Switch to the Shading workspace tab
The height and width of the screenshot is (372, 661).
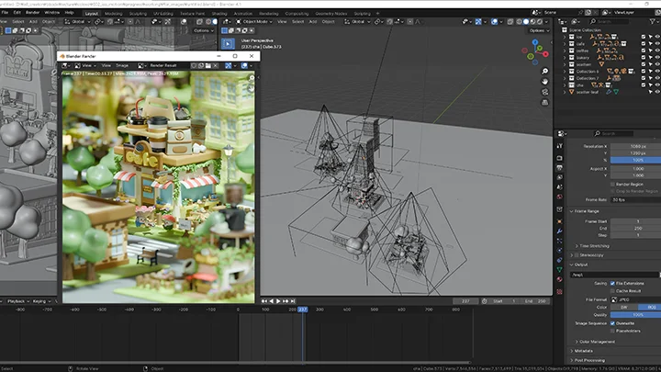tap(219, 14)
